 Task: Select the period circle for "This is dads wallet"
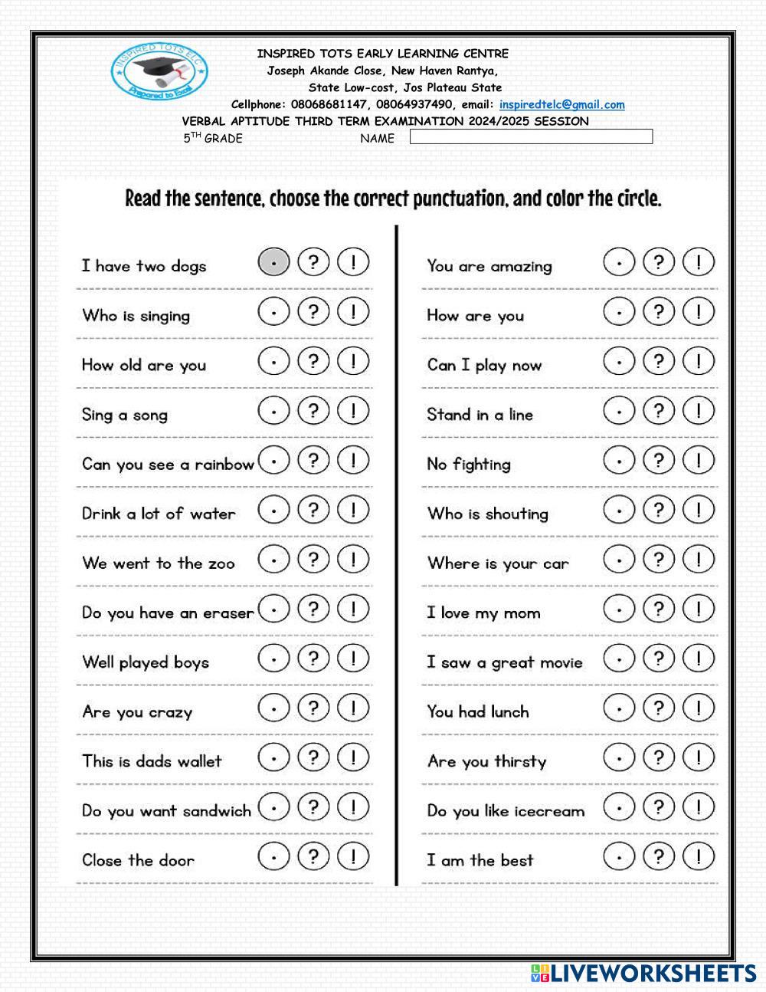click(273, 757)
